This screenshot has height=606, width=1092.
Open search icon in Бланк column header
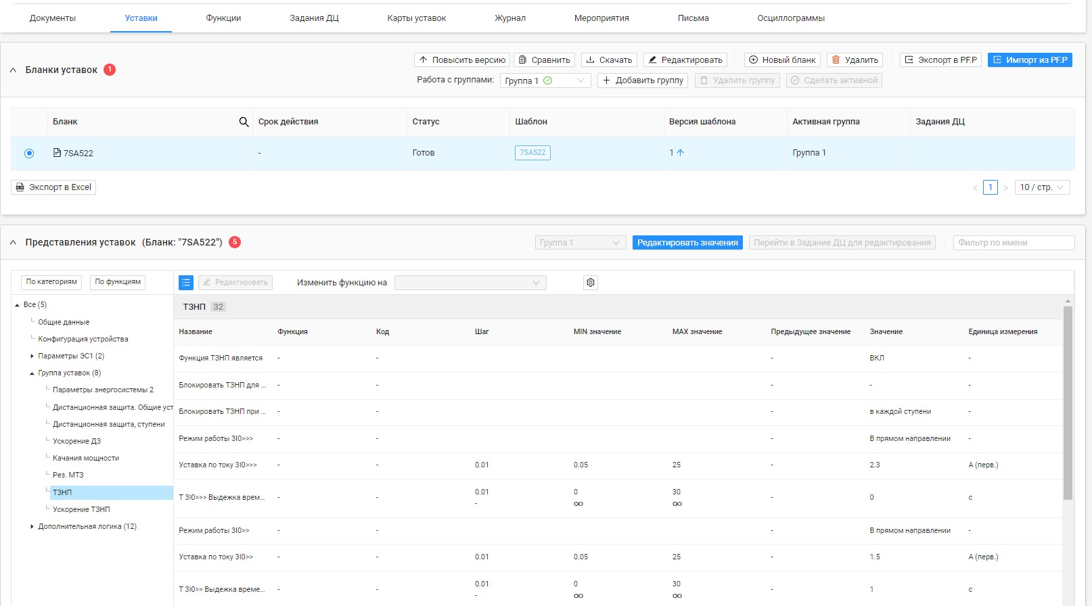click(x=244, y=122)
